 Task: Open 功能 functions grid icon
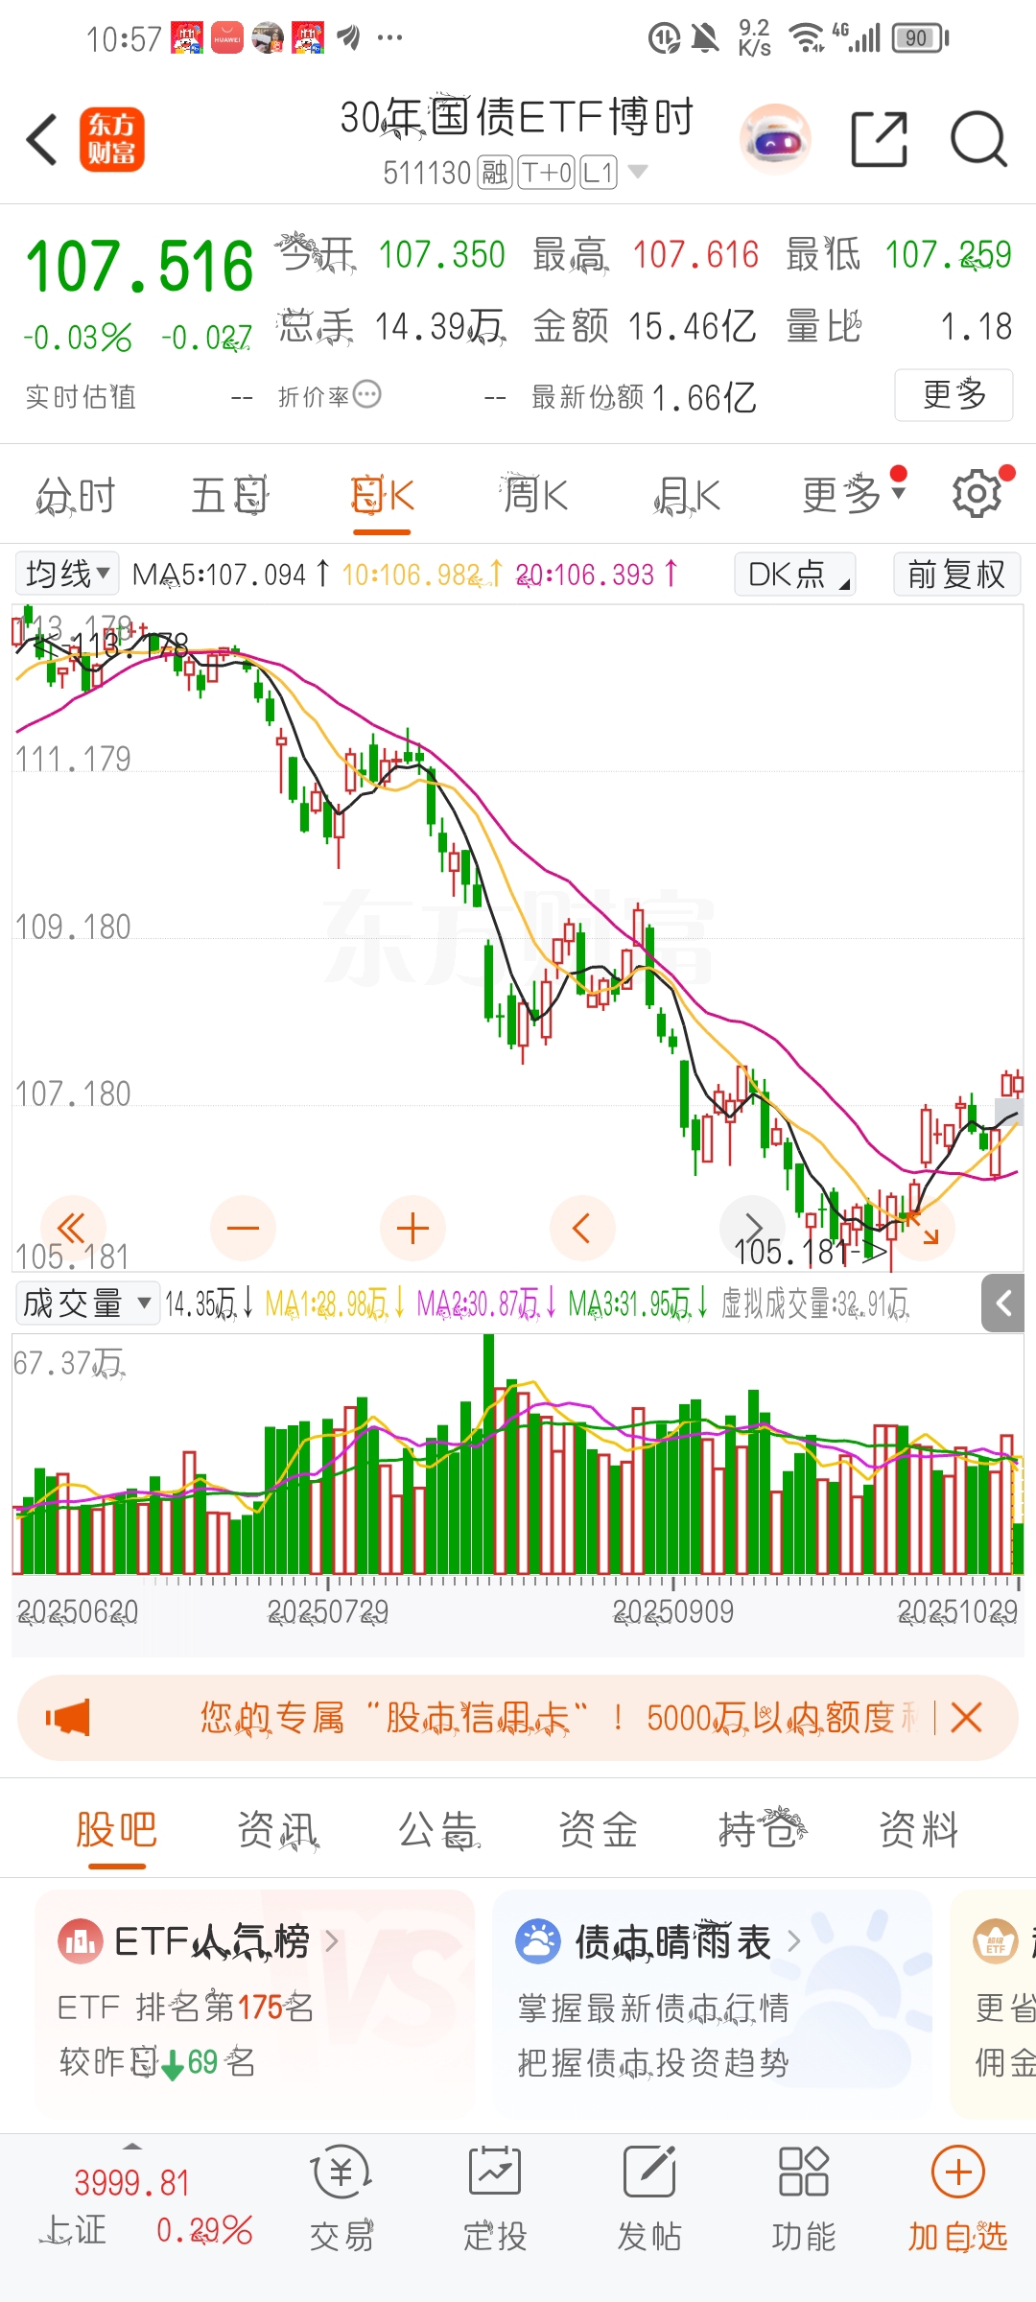[x=804, y=2172]
